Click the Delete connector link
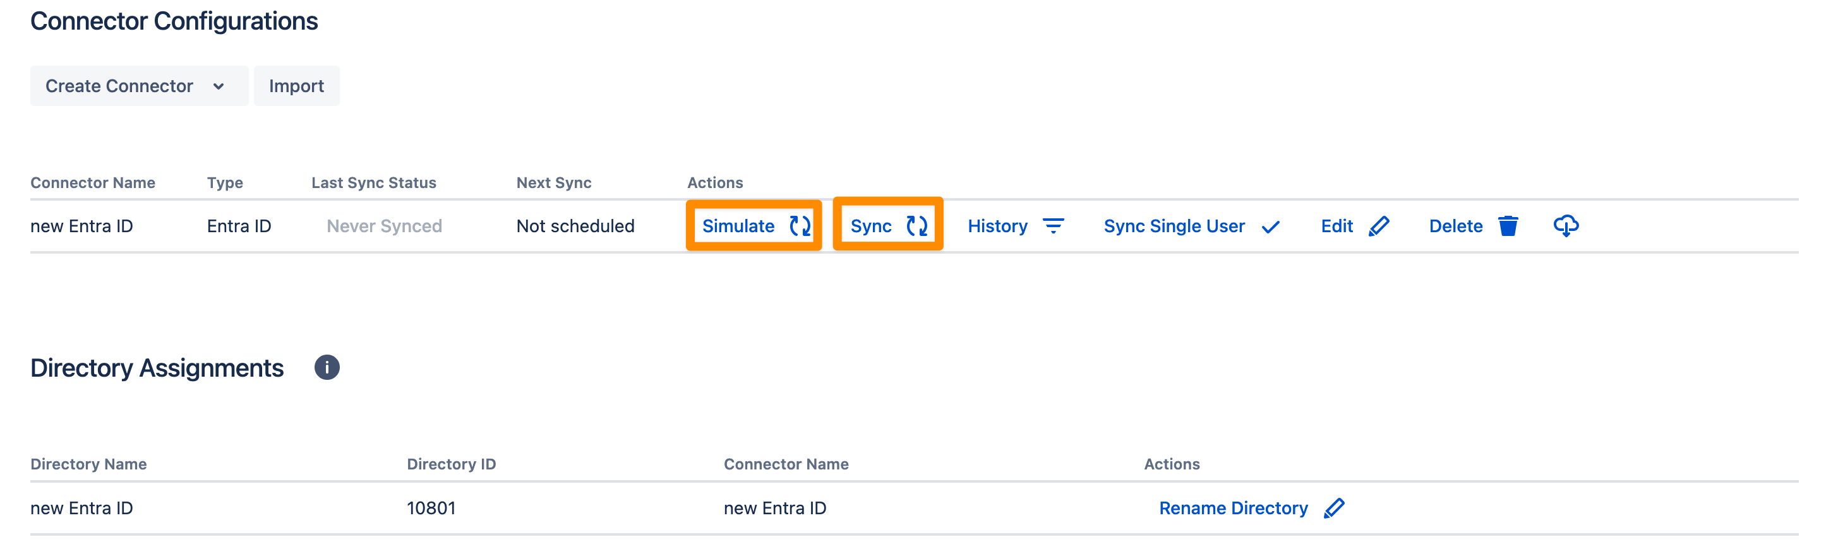1838x554 pixels. pyautogui.click(x=1456, y=226)
